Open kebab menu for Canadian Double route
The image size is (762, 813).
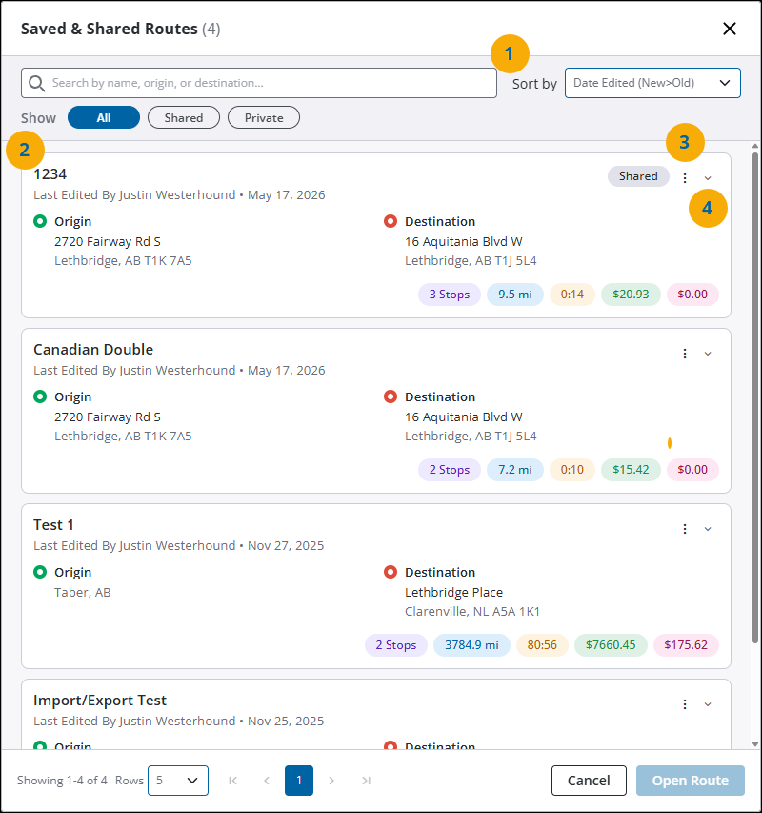tap(685, 354)
